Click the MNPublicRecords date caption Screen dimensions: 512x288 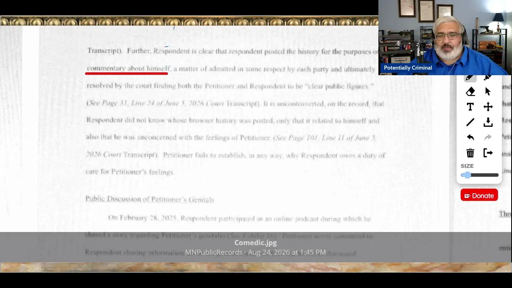point(255,252)
